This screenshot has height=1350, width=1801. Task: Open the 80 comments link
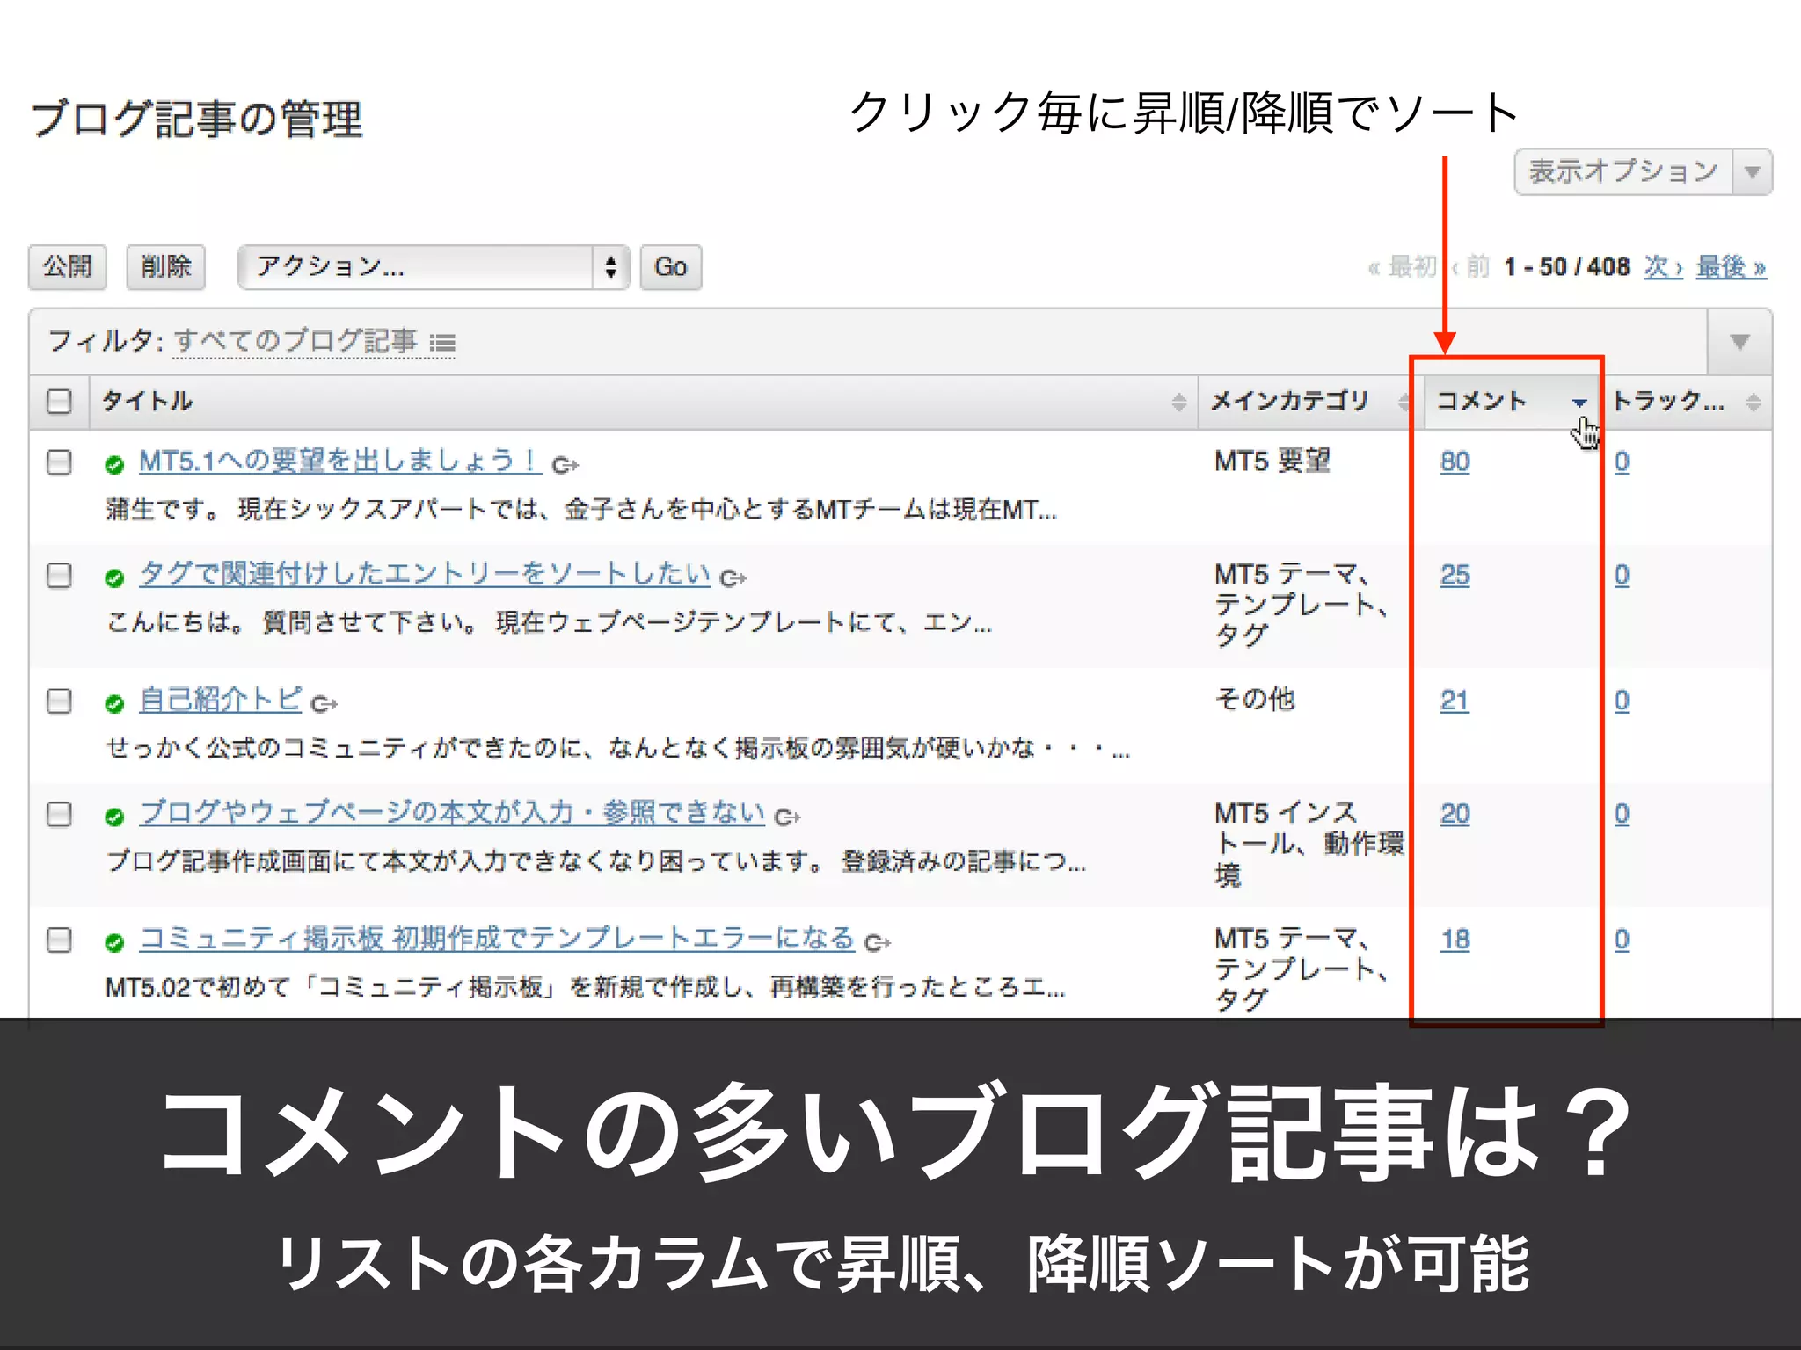click(x=1455, y=461)
